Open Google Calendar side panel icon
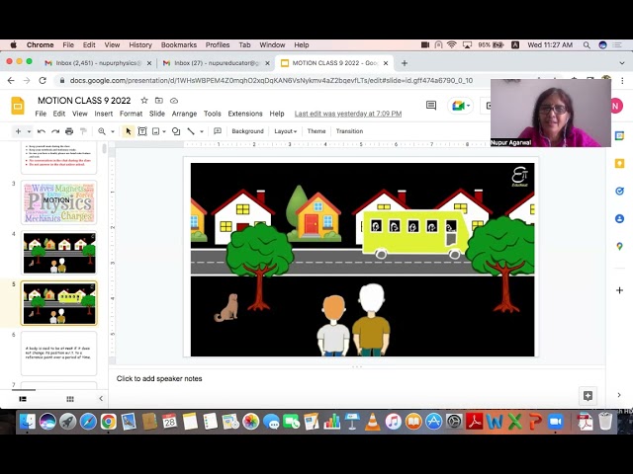 (619, 136)
